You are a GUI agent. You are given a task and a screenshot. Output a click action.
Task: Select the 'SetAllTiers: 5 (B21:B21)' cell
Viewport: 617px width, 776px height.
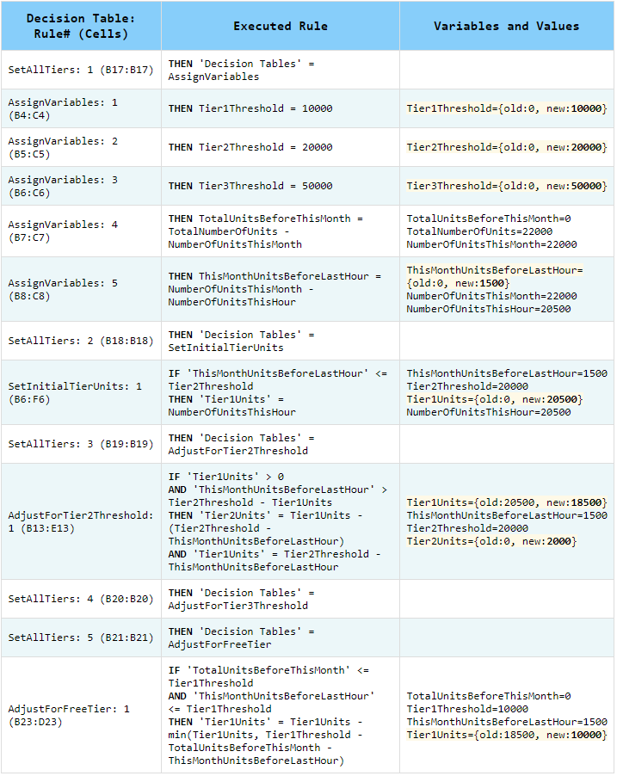point(81,637)
